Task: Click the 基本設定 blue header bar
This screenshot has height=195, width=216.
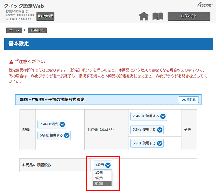Action: 108,44
